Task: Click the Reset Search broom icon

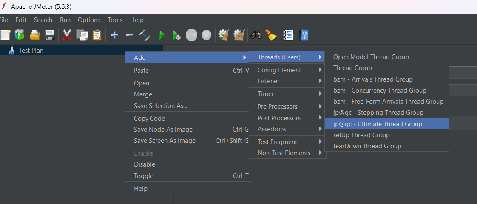Action: (x=271, y=35)
